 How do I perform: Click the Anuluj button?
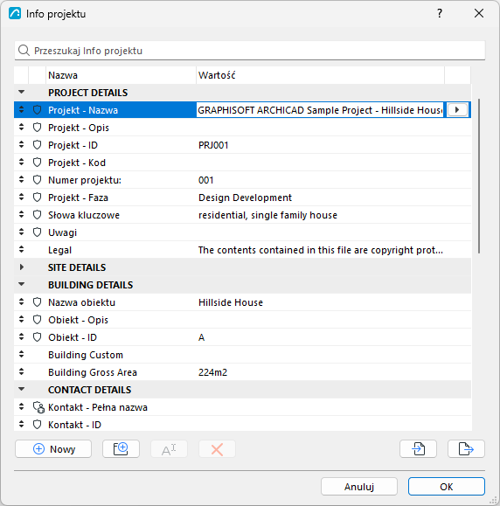point(359,486)
